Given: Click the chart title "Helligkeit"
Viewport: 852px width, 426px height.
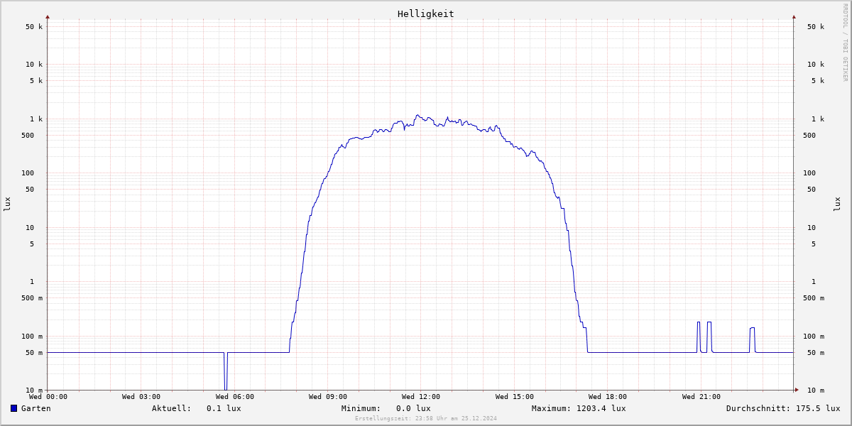Looking at the screenshot, I should [426, 13].
